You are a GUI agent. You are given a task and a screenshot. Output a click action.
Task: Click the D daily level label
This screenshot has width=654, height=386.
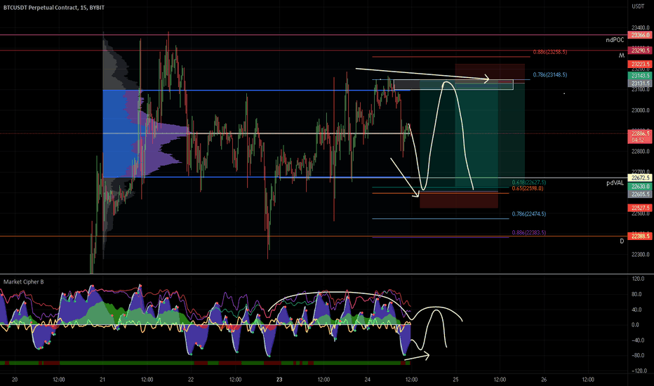(x=622, y=241)
